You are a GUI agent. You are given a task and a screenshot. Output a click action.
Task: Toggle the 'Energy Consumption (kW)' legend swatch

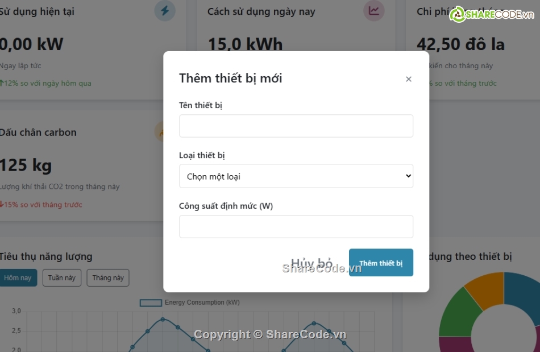(151, 303)
